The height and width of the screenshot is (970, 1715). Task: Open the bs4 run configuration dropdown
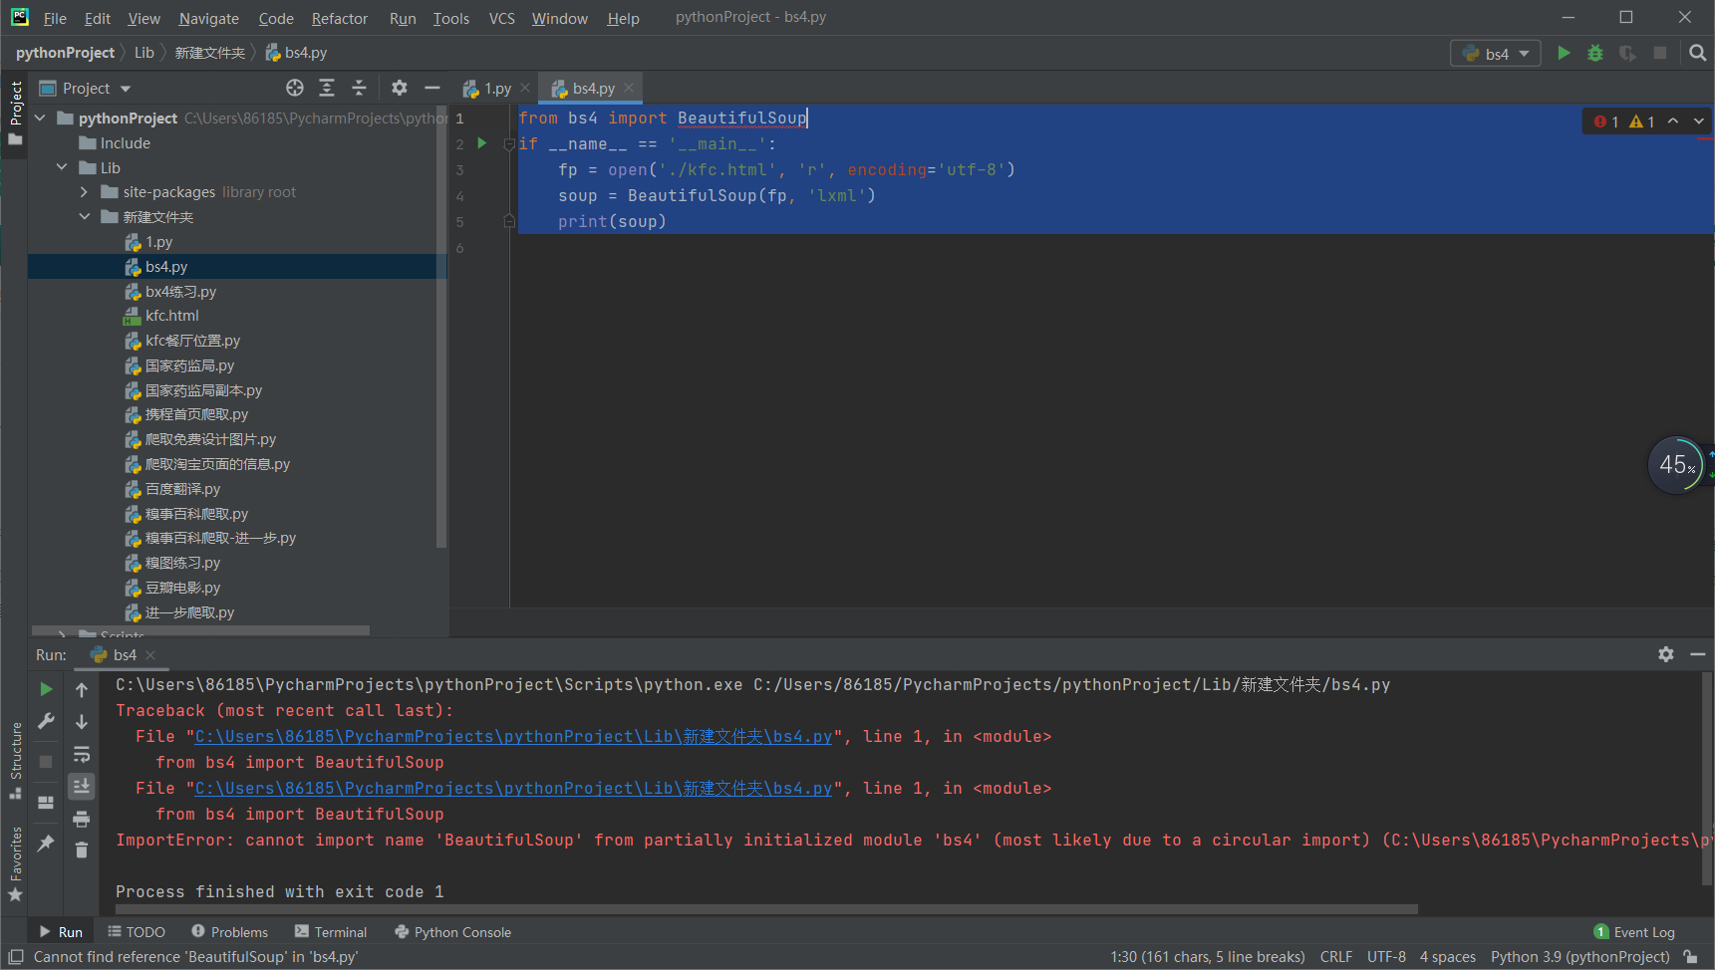tap(1495, 54)
